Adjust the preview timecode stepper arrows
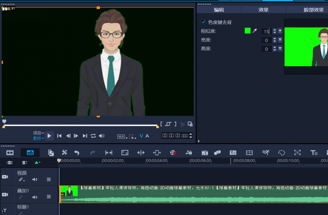Screen dimensions: 328x215 191,136
